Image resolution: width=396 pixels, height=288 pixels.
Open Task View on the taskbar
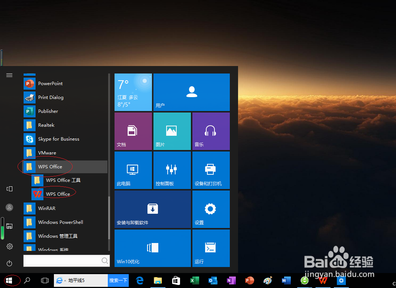(45, 280)
